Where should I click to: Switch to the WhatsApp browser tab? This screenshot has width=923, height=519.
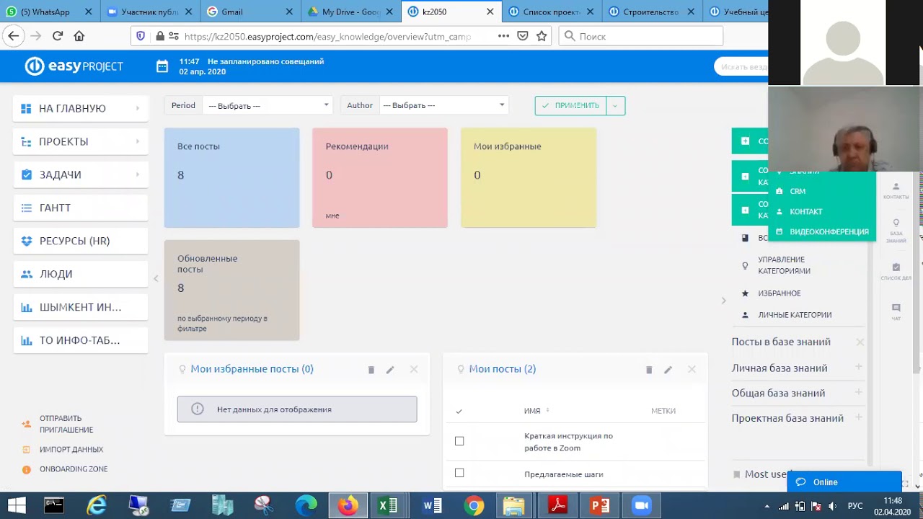click(x=49, y=12)
